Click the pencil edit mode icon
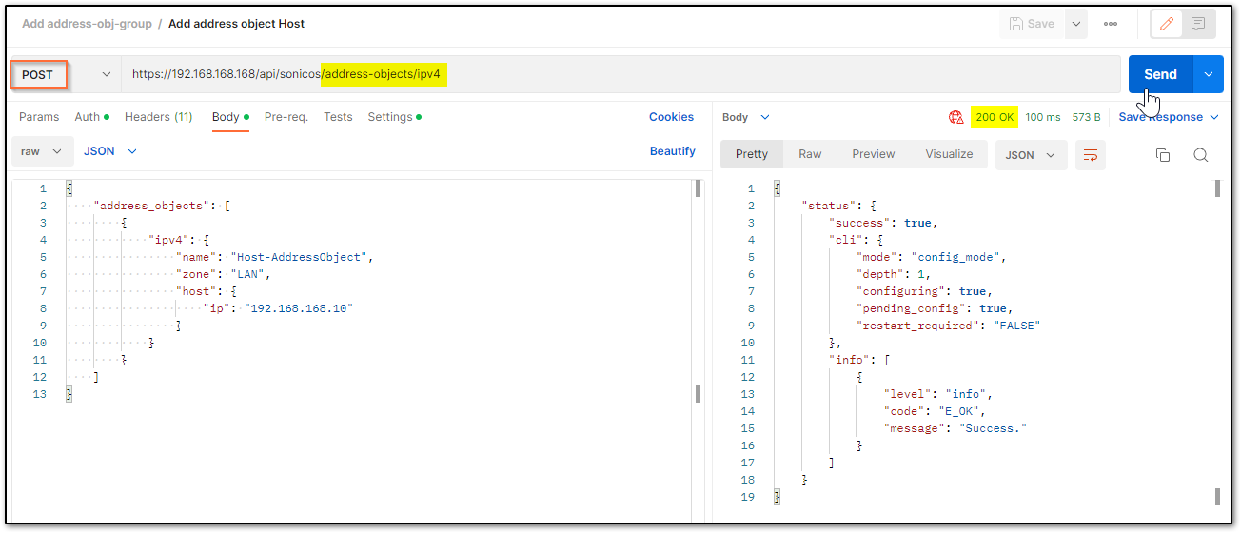Image resolution: width=1241 pixels, height=533 pixels. pos(1167,24)
